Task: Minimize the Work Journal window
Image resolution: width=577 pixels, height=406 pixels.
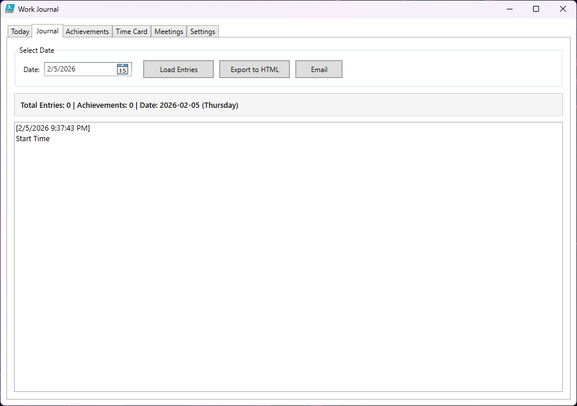Action: (x=509, y=9)
